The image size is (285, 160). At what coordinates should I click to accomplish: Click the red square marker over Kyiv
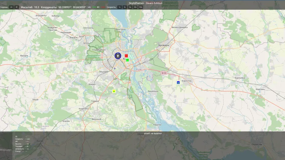click(126, 56)
